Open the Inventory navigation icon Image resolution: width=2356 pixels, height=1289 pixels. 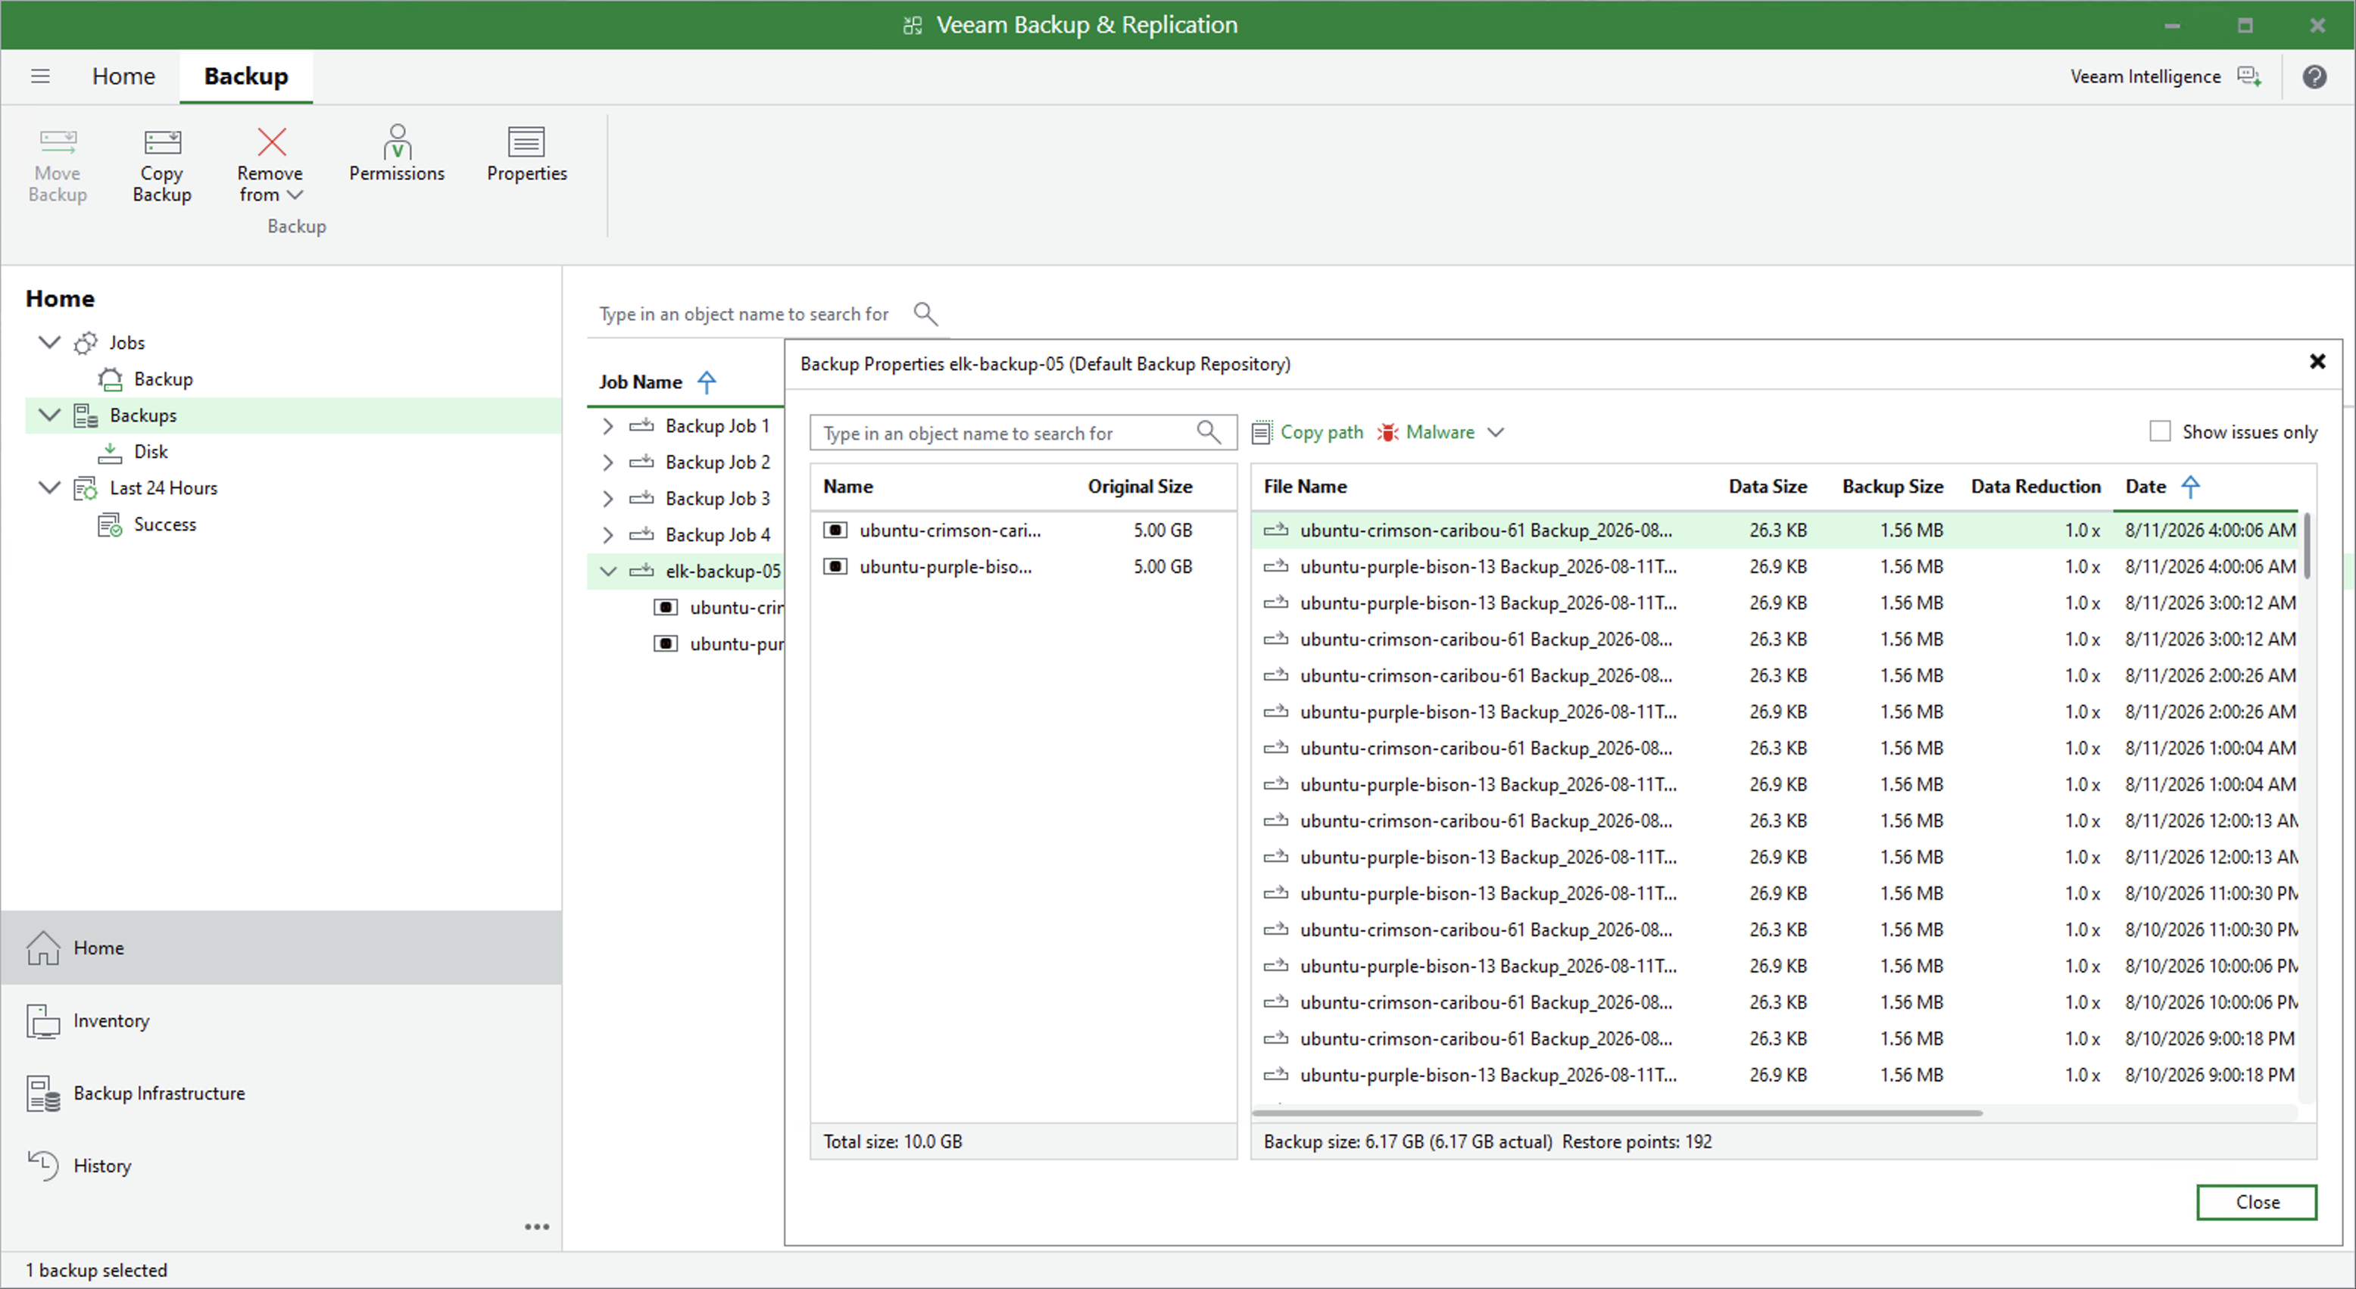coord(43,1021)
